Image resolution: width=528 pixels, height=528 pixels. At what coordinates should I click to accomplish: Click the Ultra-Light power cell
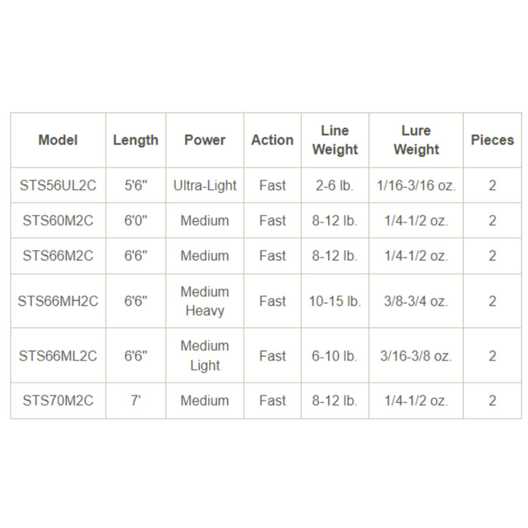(204, 186)
